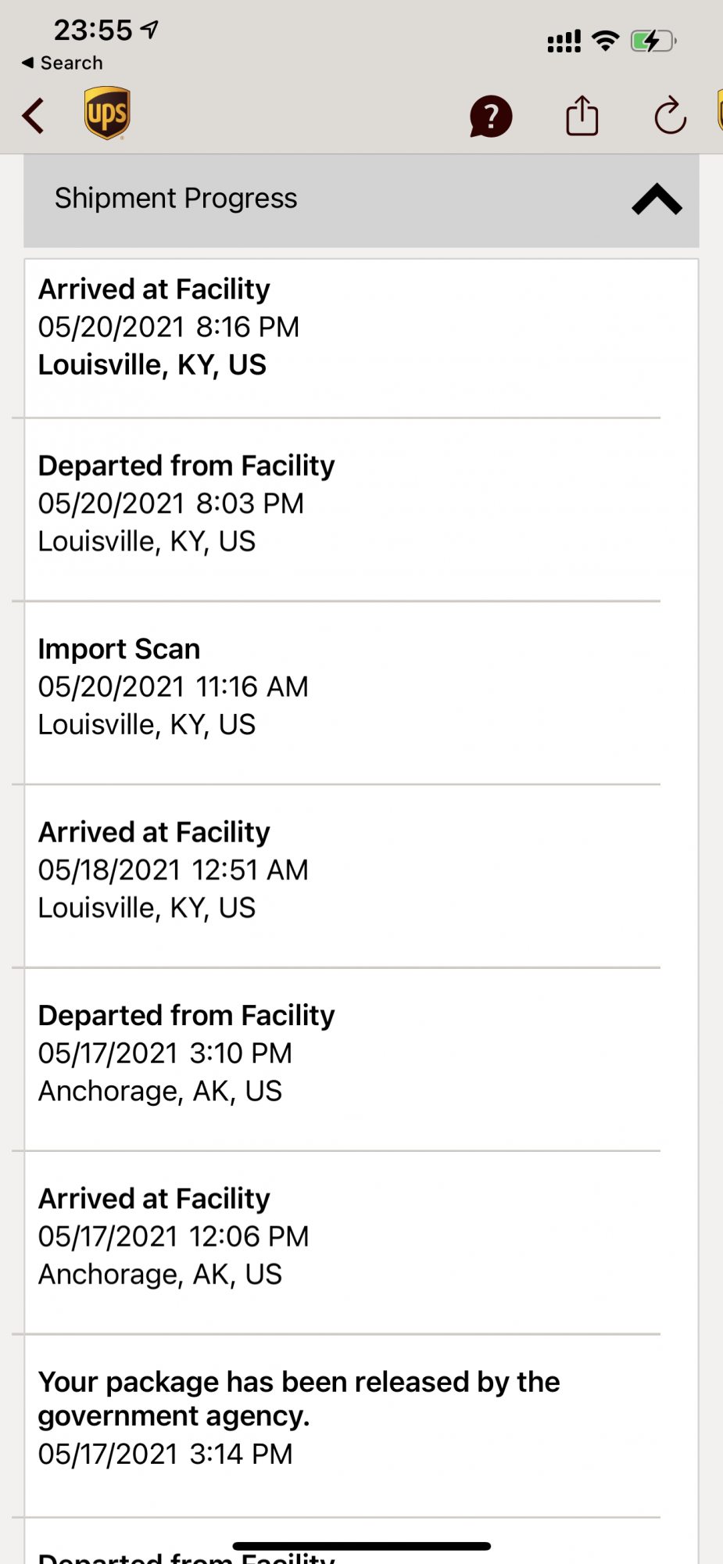Select the Arrived at Facility 8:16 PM entry
Screen dimensions: 723x1564
pyautogui.click(x=342, y=328)
